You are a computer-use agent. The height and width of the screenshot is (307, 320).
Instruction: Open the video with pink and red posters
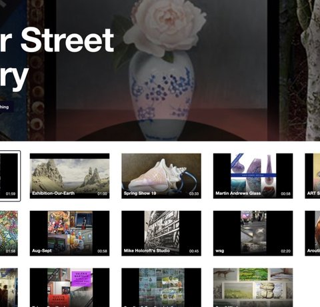69,288
